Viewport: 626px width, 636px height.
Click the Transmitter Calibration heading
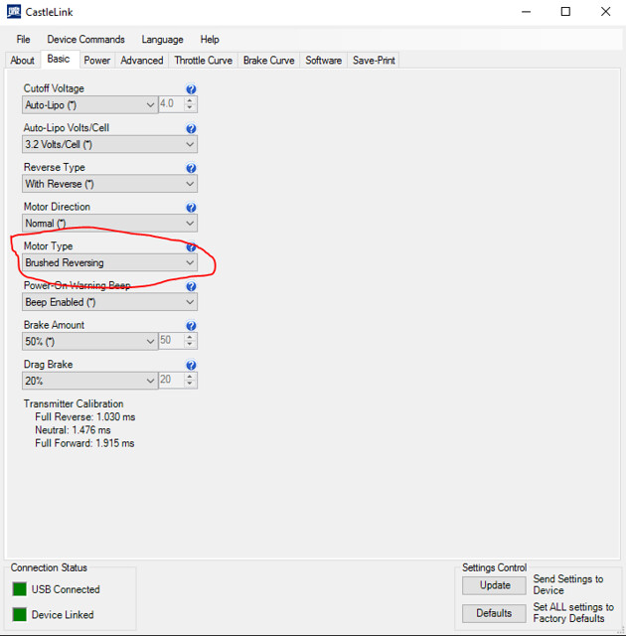74,403
